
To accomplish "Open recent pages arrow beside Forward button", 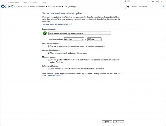I will pos(10,6).
